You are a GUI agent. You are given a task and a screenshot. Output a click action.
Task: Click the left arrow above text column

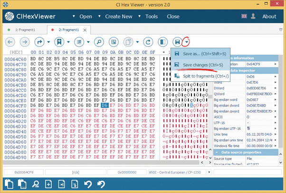pyautogui.click(x=163, y=53)
